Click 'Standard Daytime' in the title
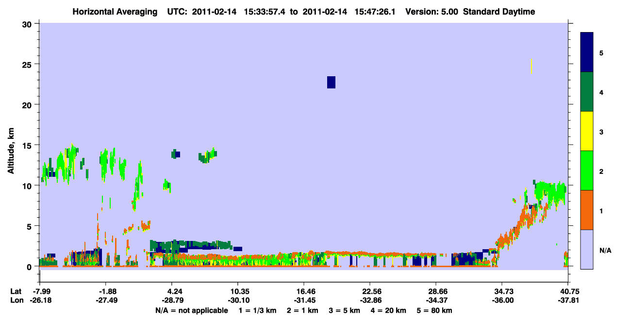The image size is (631, 324). 499,12
